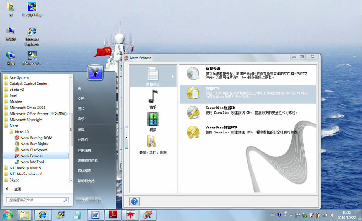The width and height of the screenshot is (362, 221).
Task: Expand the Microsoft Office Starter folder
Action: click(x=39, y=114)
